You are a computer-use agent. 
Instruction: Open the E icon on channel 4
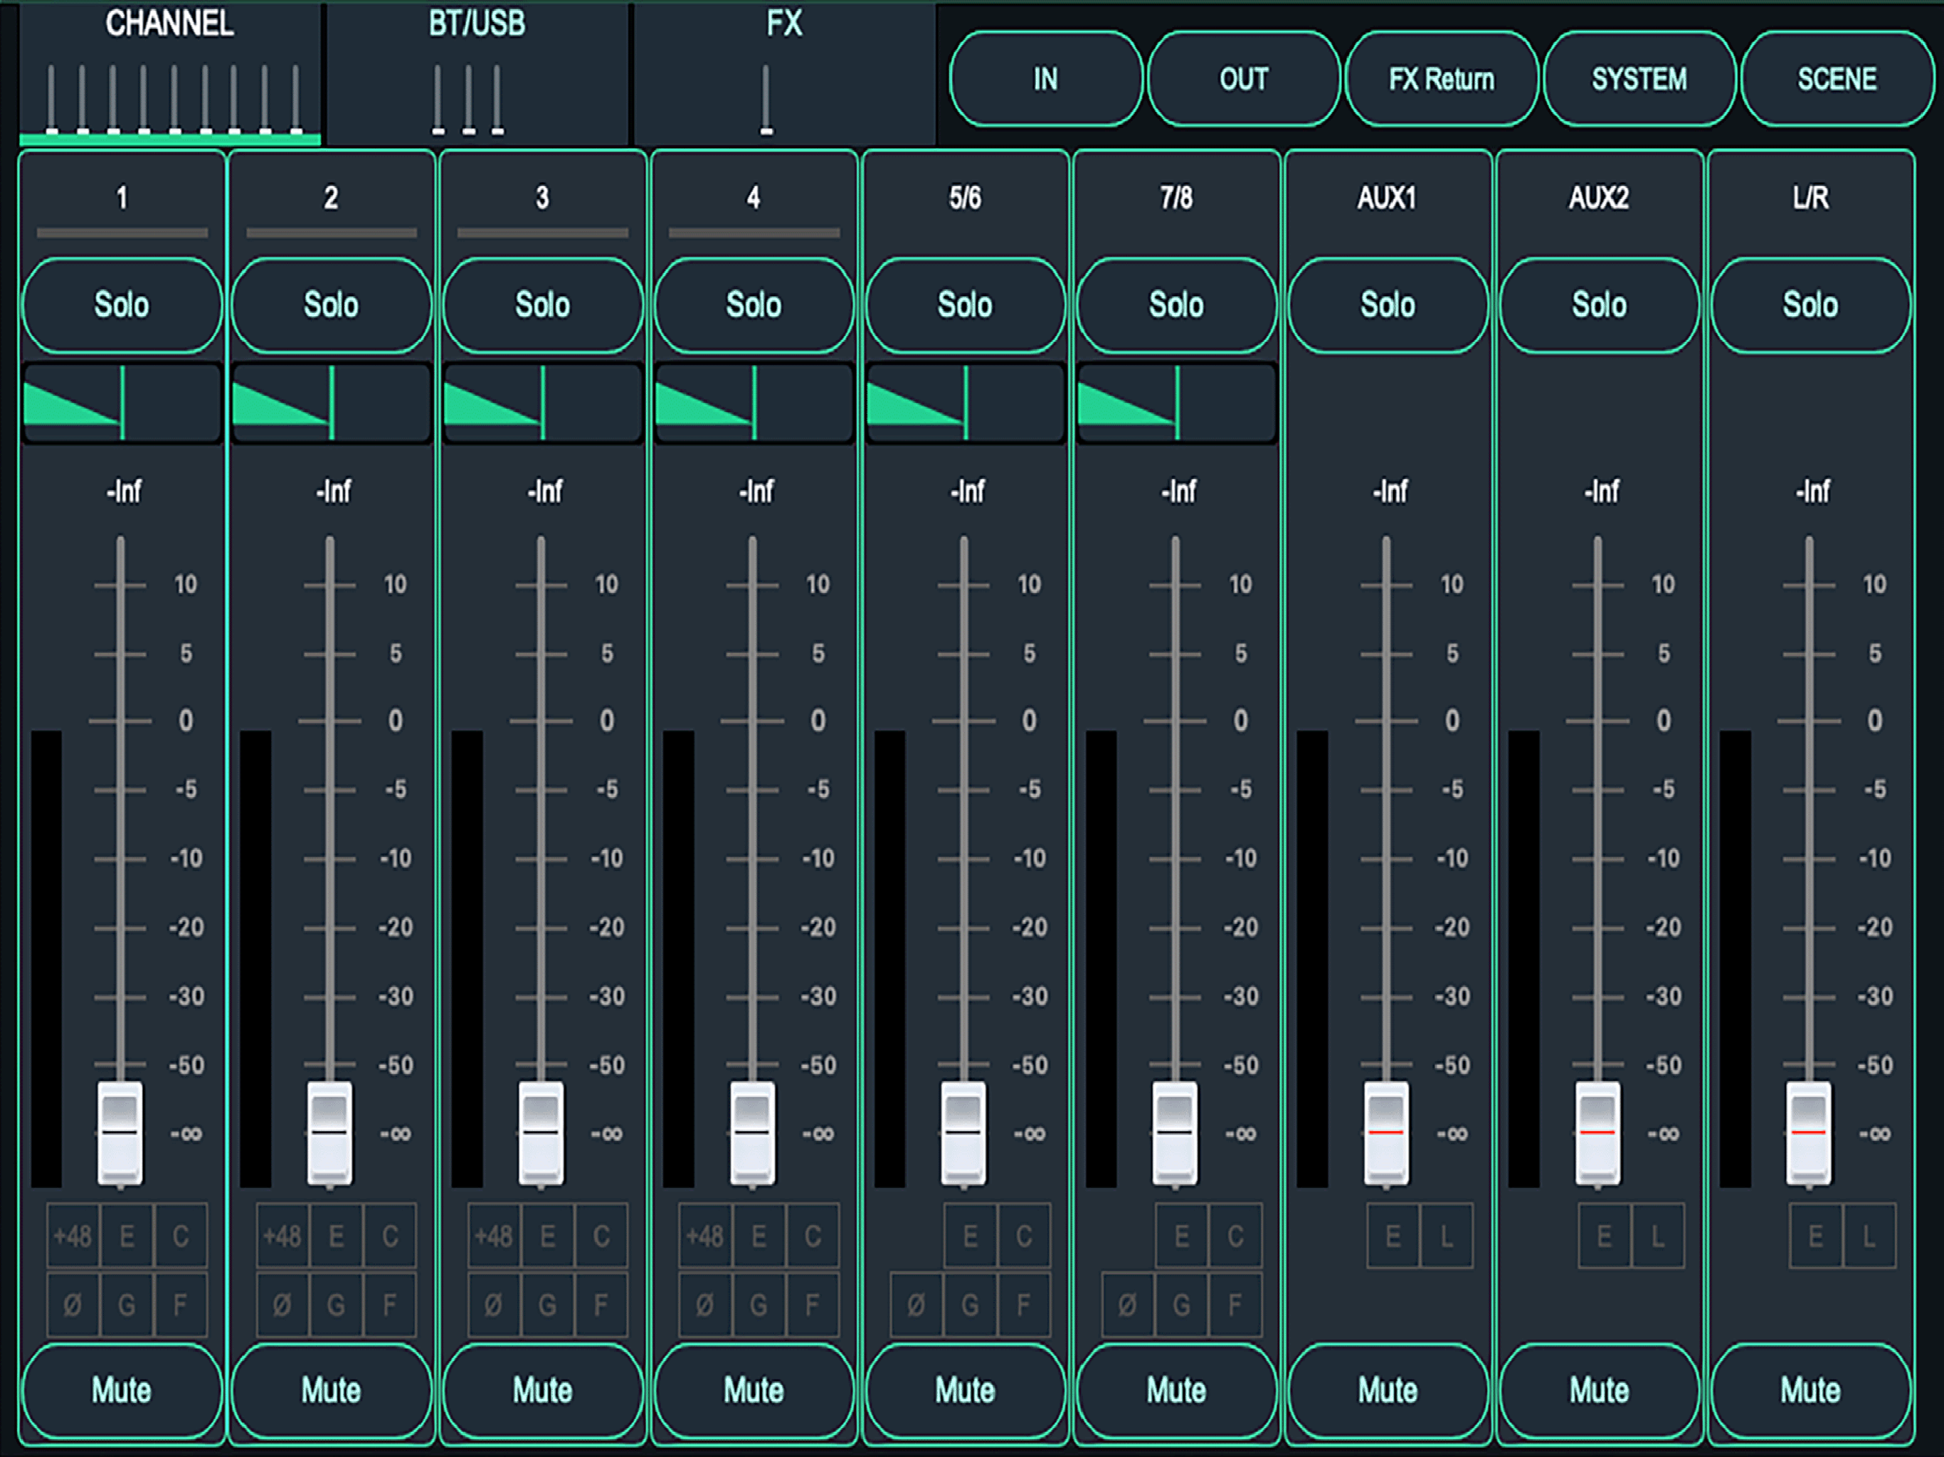[x=759, y=1236]
